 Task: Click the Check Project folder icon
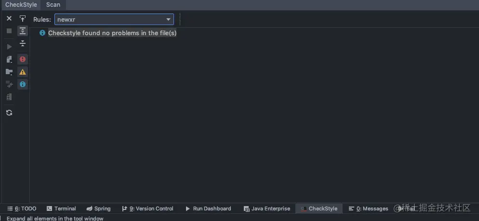[9, 72]
